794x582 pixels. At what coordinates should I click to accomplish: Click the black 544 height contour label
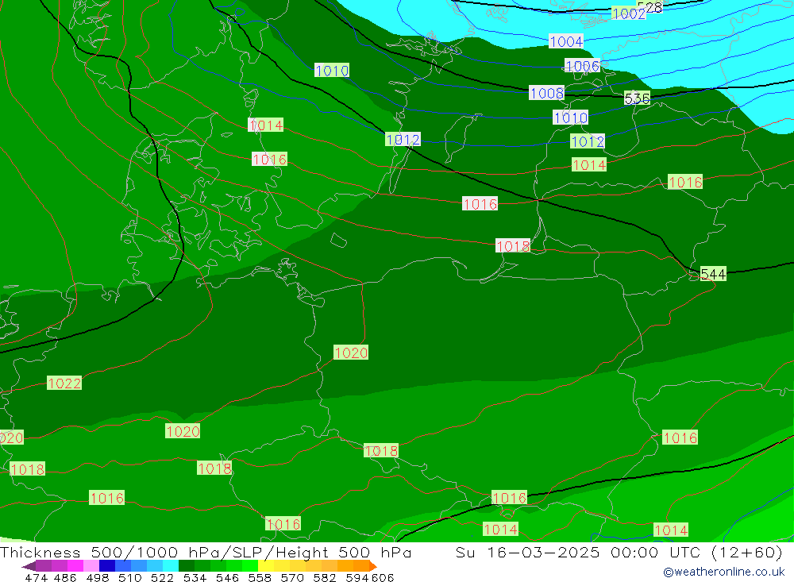click(x=713, y=274)
